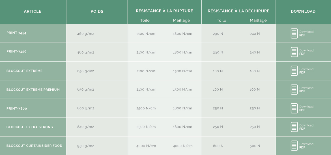Click the DOWNLOAD column header
Image resolution: width=331 pixels, height=155 pixels.
tap(303, 11)
